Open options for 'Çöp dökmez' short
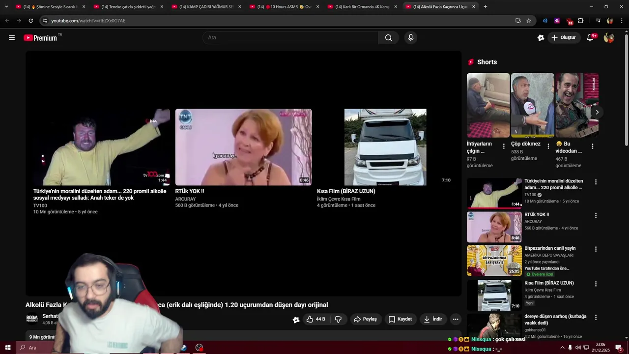This screenshot has width=629, height=354. tap(548, 146)
